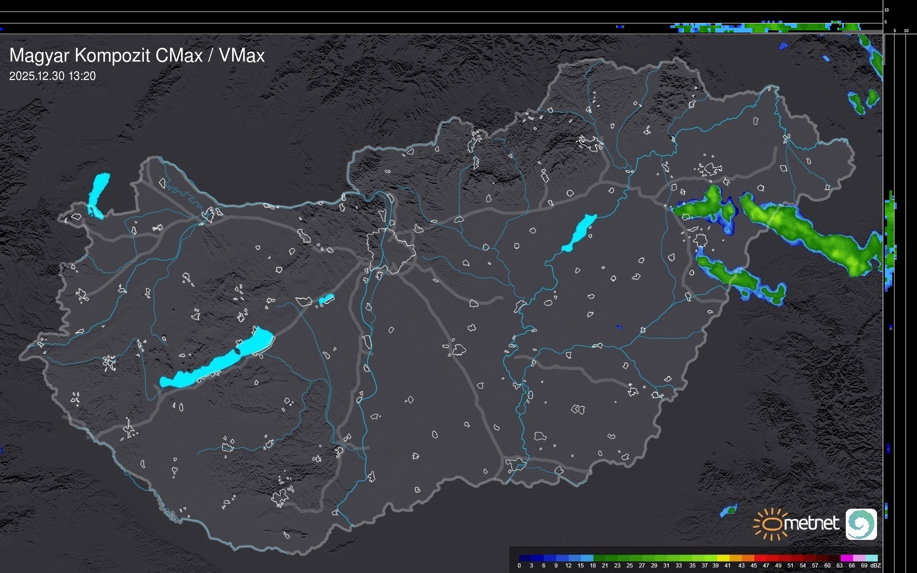Click the 'Magyar Kompozit CMax / VMax' title

point(137,56)
